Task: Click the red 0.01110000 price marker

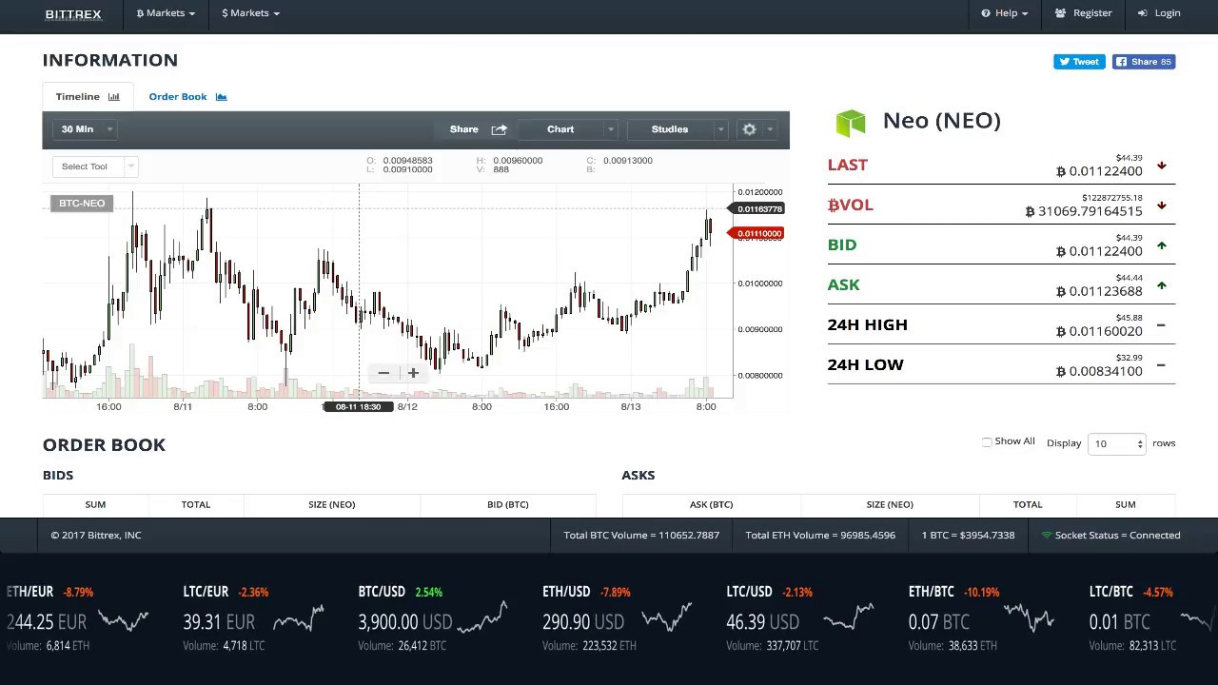Action: click(758, 234)
